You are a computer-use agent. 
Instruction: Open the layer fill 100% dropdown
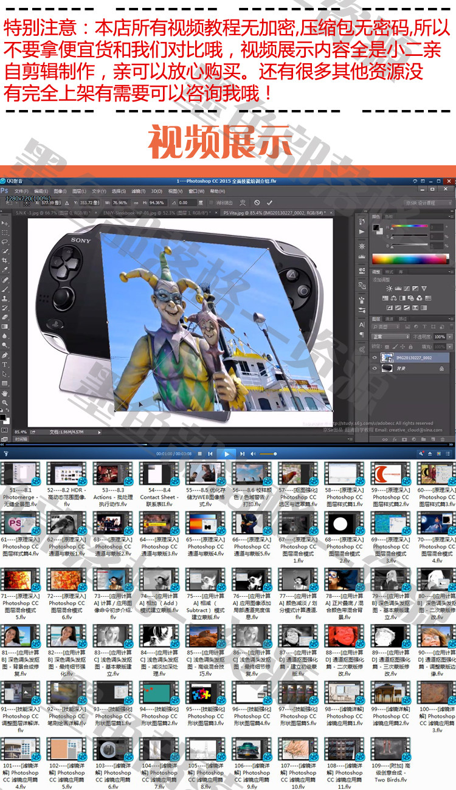click(x=449, y=347)
